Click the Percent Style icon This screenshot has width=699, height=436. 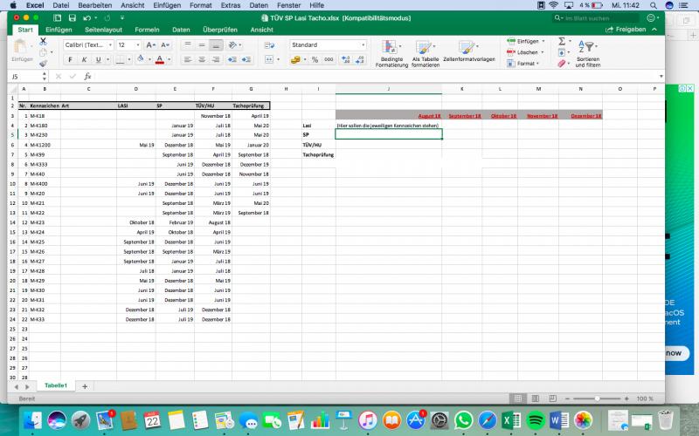coord(315,59)
